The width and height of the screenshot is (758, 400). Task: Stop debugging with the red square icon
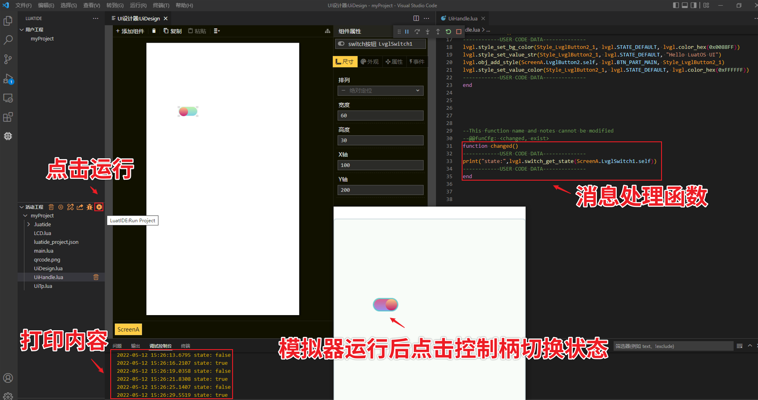[458, 31]
